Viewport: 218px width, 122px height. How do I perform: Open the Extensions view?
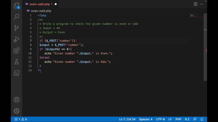17,50
